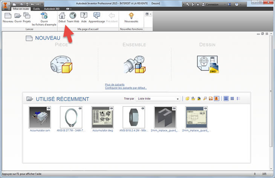Switch to the Outils tab
Image resolution: width=275 pixels, height=178 pixels.
(x=36, y=9)
